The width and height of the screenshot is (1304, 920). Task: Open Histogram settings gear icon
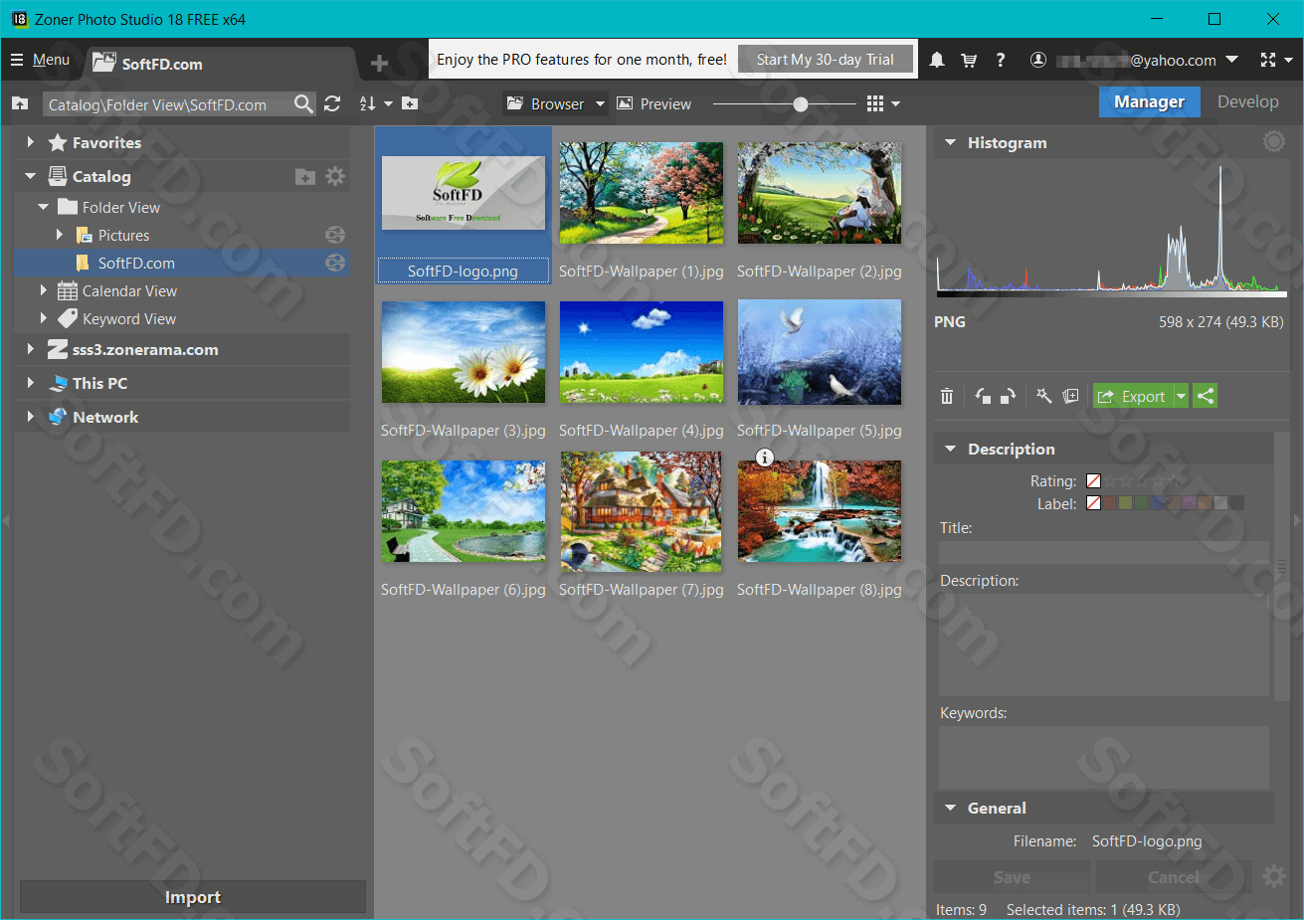(x=1273, y=142)
